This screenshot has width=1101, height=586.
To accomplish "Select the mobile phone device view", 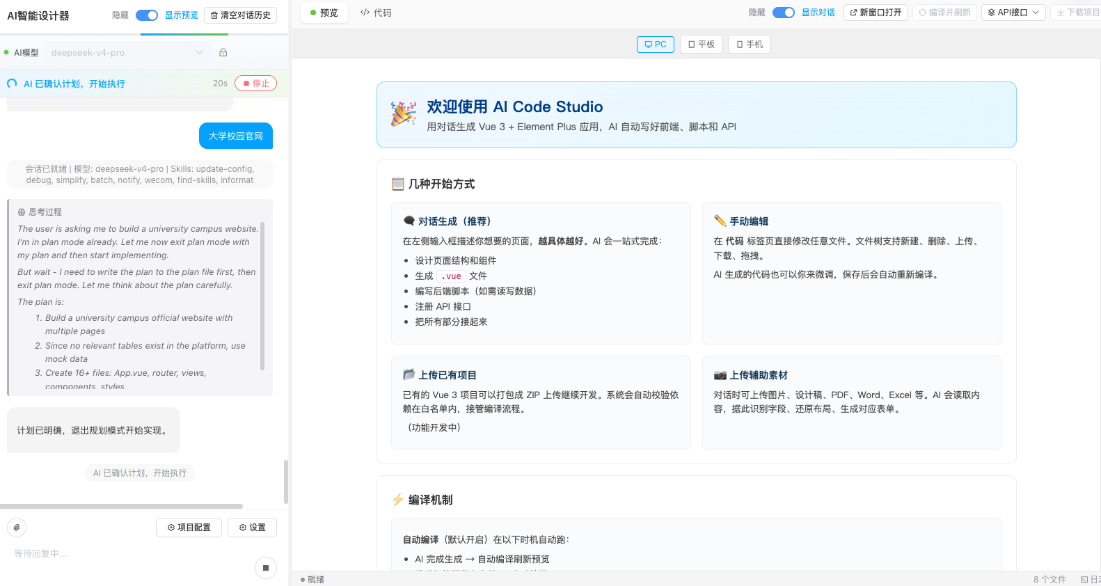I will (749, 45).
